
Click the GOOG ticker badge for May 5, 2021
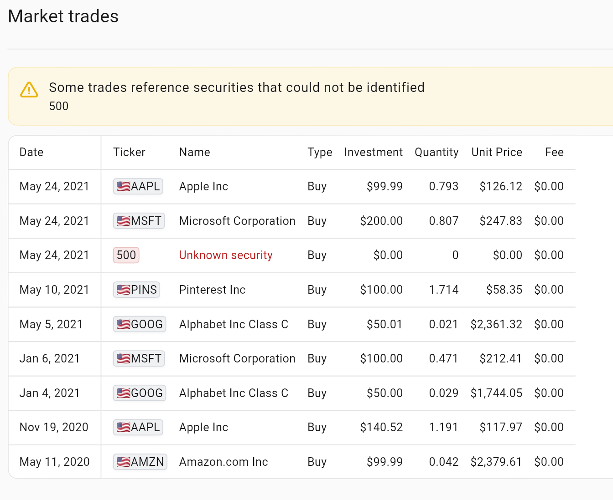click(x=140, y=324)
